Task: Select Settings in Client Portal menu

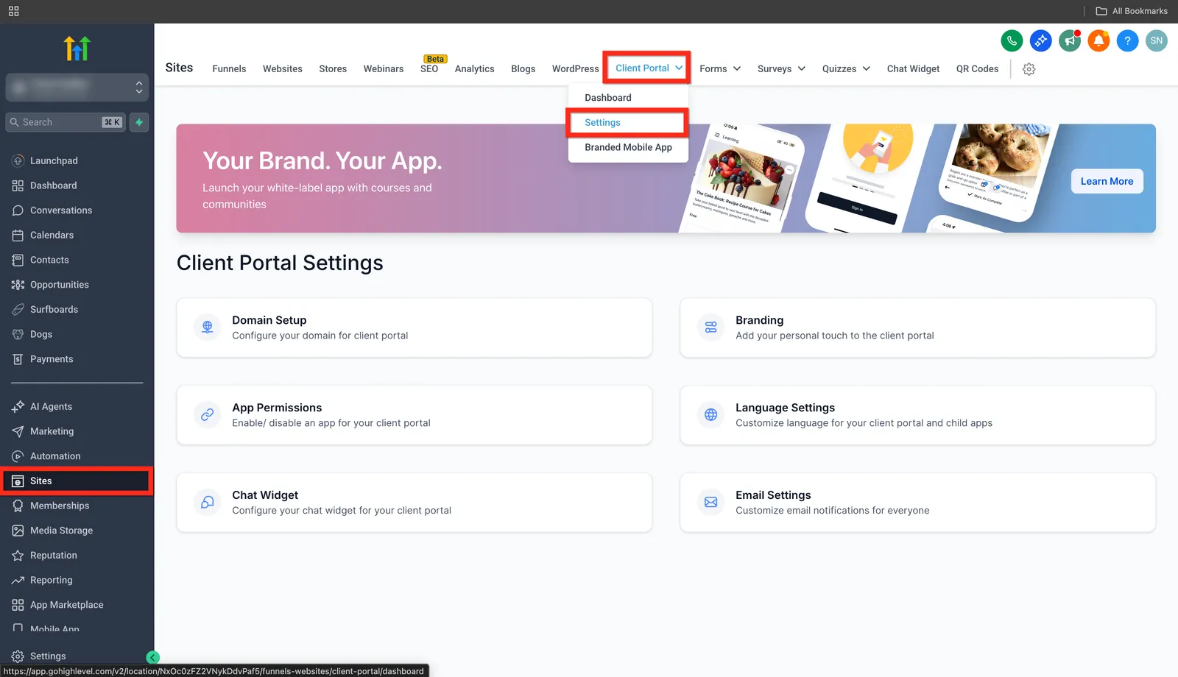Action: coord(628,123)
